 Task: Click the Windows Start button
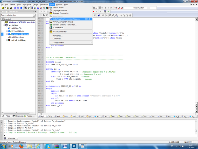point(4,145)
